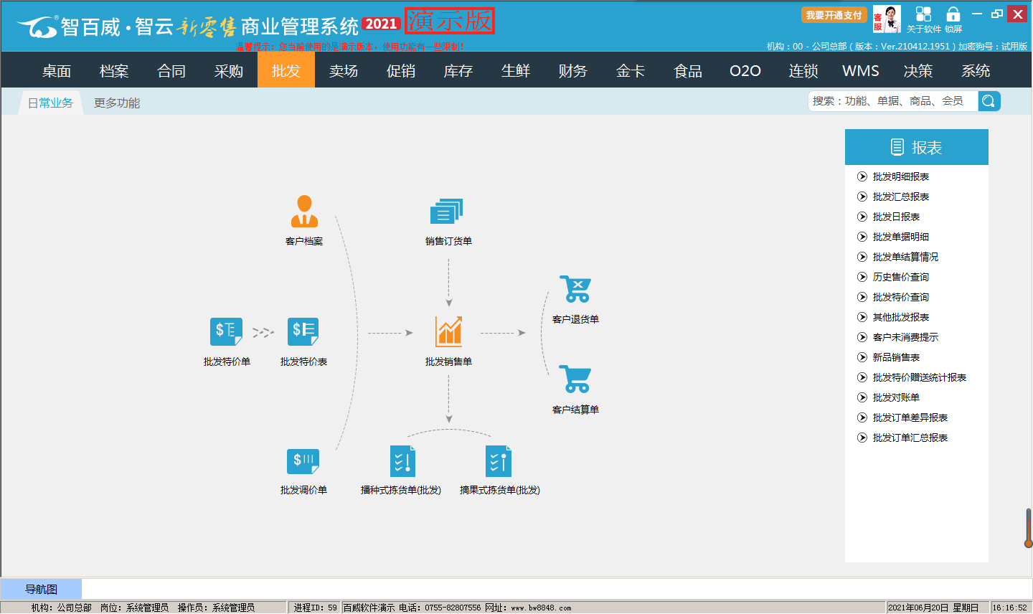
Task: Switch to the 更多功能 tab
Action: pyautogui.click(x=117, y=103)
